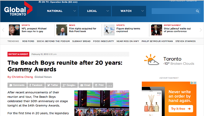Viewport: 204px width, 116px height.
Task: Click the TV icon beside ON TV
Action: 40,2
